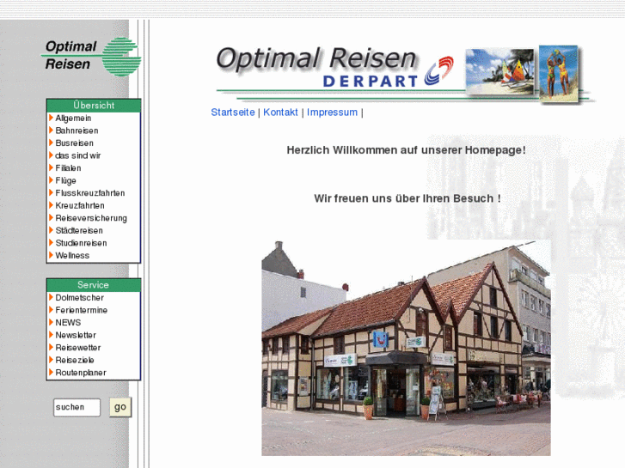Click 'Herzlich Willkommen auf unserer Homepage!' text
Image resolution: width=625 pixels, height=468 pixels.
coord(406,150)
